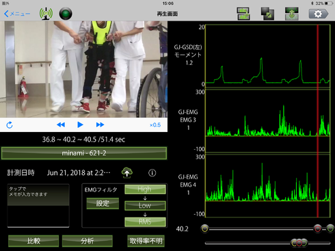Image resolution: width=335 pixels, height=251 pixels.
Task: Tap the 計測日時 label
Action: click(21, 173)
